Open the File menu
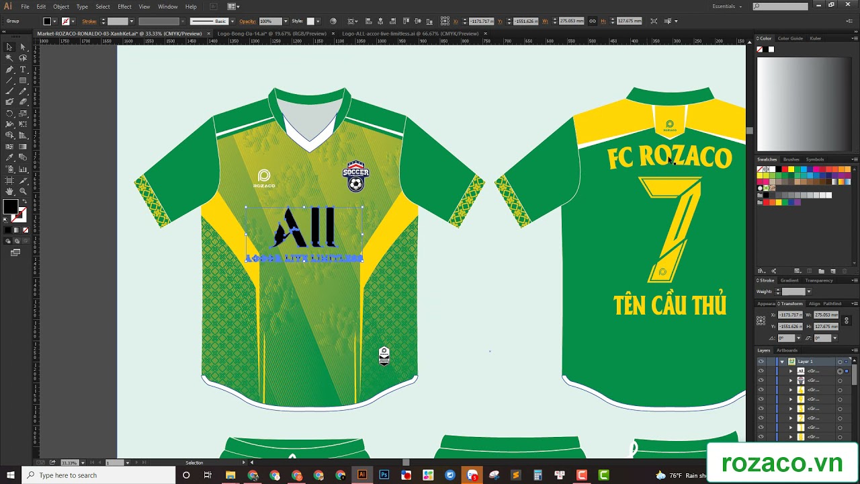Screen dimensions: 860x484 (x=25, y=6)
